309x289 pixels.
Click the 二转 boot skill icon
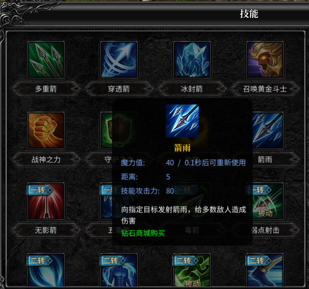click(265, 270)
